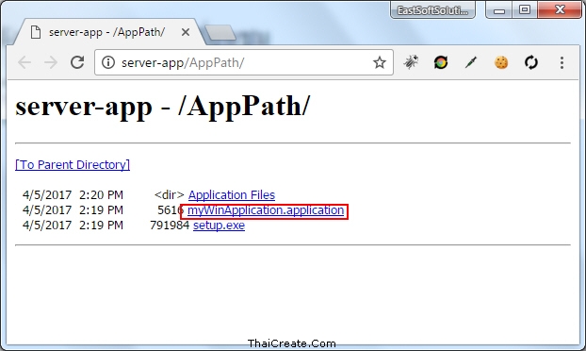Click the file size 791984
Image resolution: width=586 pixels, height=351 pixels.
(170, 226)
